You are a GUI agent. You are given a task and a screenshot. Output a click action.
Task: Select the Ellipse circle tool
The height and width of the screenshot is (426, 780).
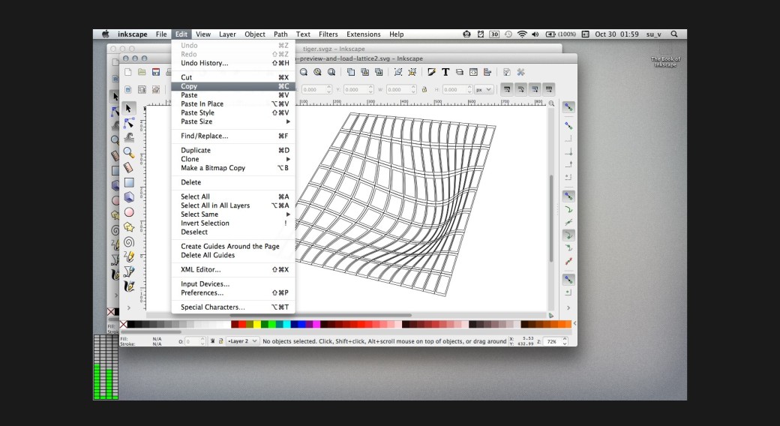tap(129, 212)
